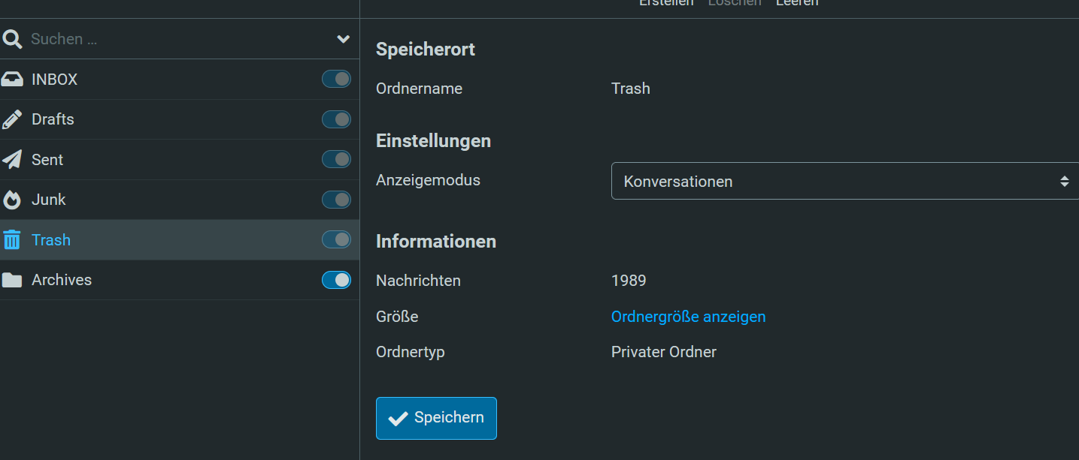The height and width of the screenshot is (460, 1079).
Task: Click the magnifier search icon
Action: click(x=12, y=39)
